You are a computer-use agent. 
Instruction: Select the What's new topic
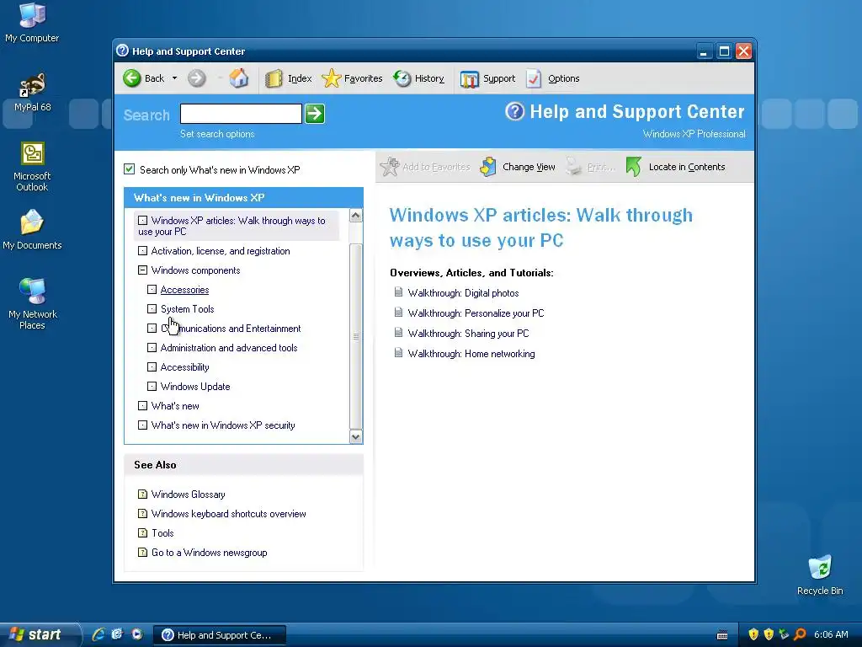(x=175, y=406)
